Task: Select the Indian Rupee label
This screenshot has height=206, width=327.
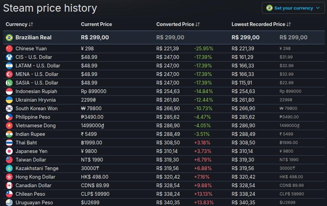Action: pyautogui.click(x=30, y=134)
